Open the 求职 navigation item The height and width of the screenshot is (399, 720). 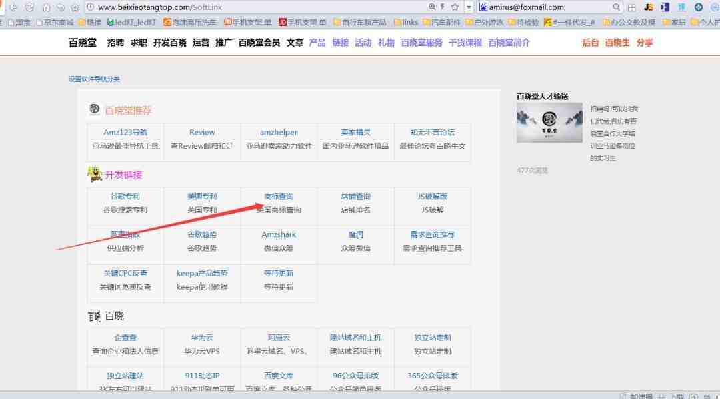(139, 43)
